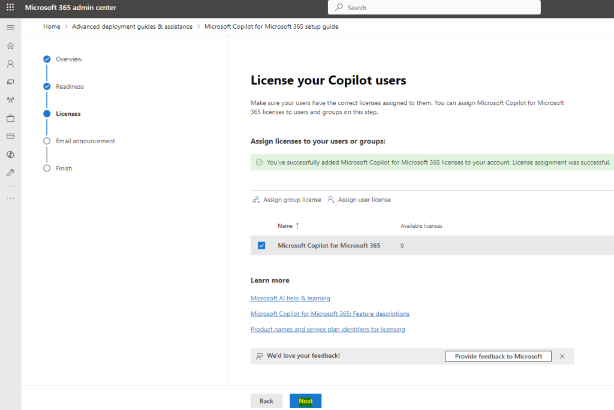Jump to Finish step
Image resolution: width=614 pixels, height=410 pixels.
pyautogui.click(x=64, y=168)
